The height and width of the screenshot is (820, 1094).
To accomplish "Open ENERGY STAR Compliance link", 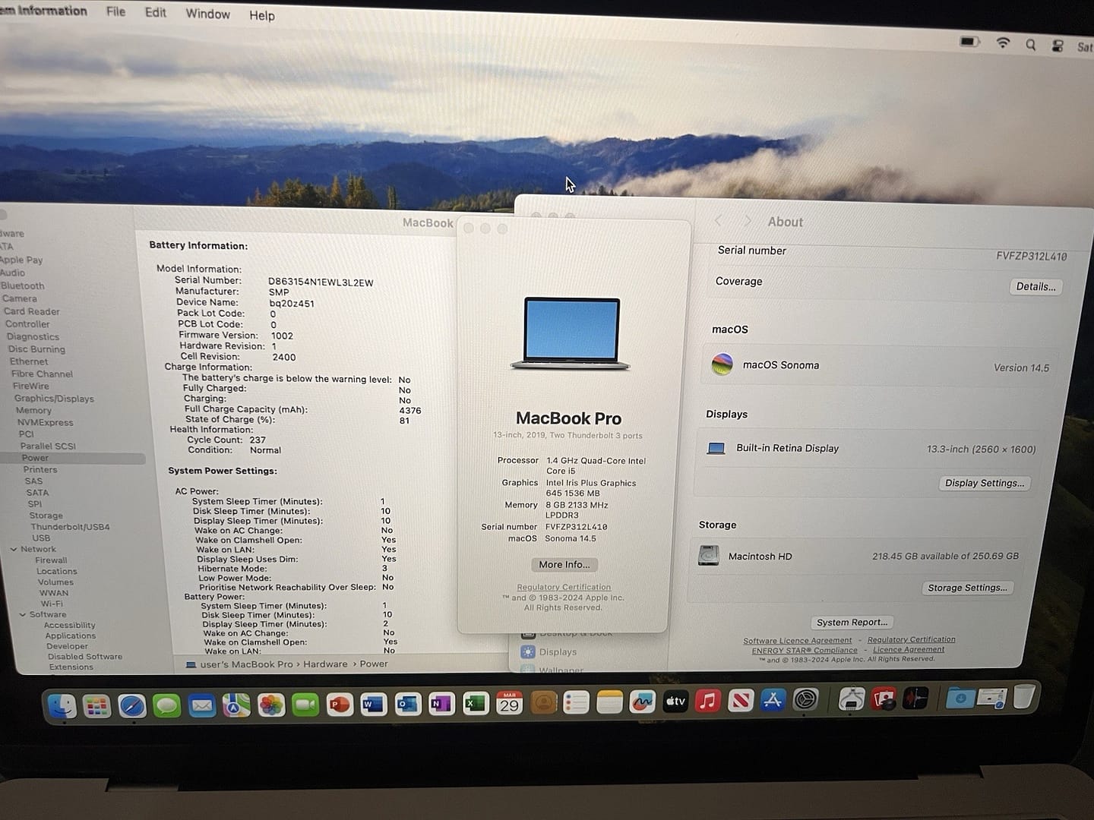I will point(805,650).
